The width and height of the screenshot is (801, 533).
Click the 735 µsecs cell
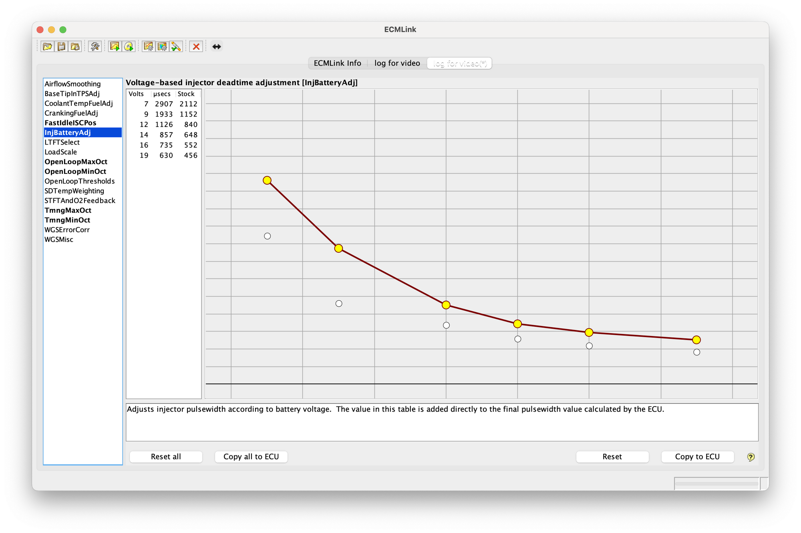point(163,145)
